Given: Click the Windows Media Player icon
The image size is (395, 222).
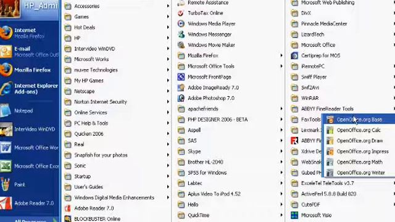Looking at the screenshot, I should pyautogui.click(x=181, y=23).
